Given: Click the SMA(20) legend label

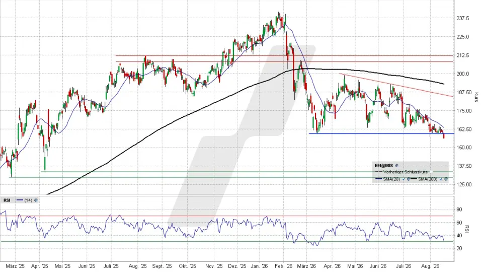Looking at the screenshot, I should (x=391, y=179).
